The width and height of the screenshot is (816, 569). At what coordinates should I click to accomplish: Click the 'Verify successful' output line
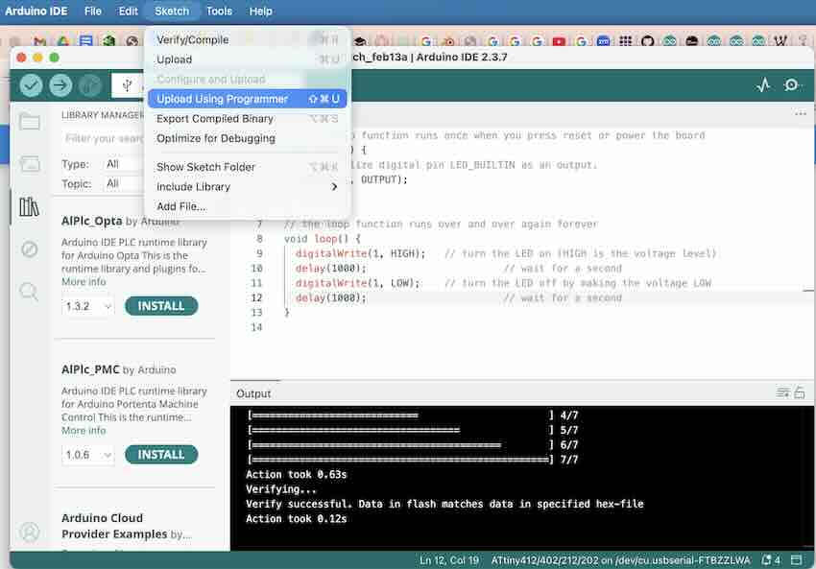[x=444, y=504]
